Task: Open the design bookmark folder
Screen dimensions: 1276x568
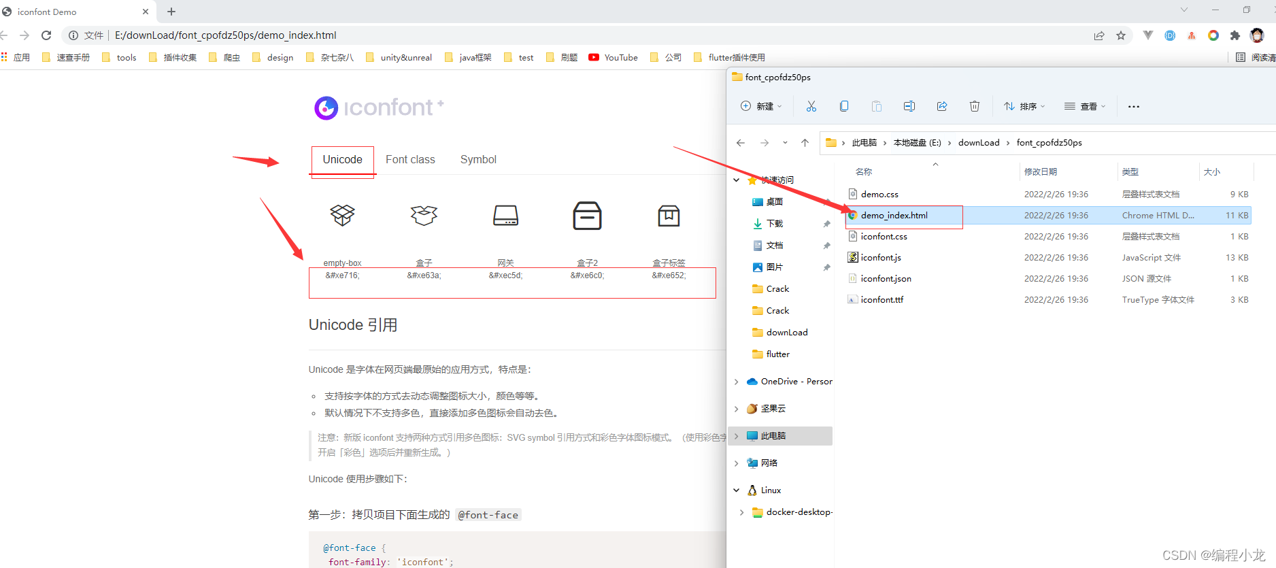Action: [273, 57]
